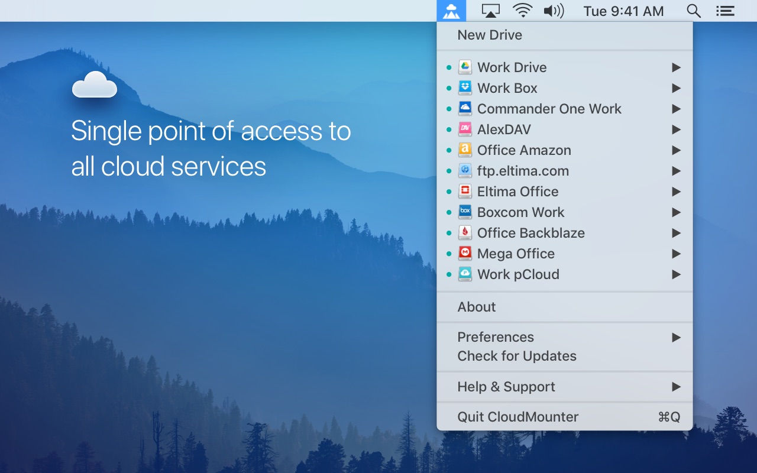This screenshot has height=473, width=757.
Task: Select the Mega Office label
Action: [x=516, y=254]
